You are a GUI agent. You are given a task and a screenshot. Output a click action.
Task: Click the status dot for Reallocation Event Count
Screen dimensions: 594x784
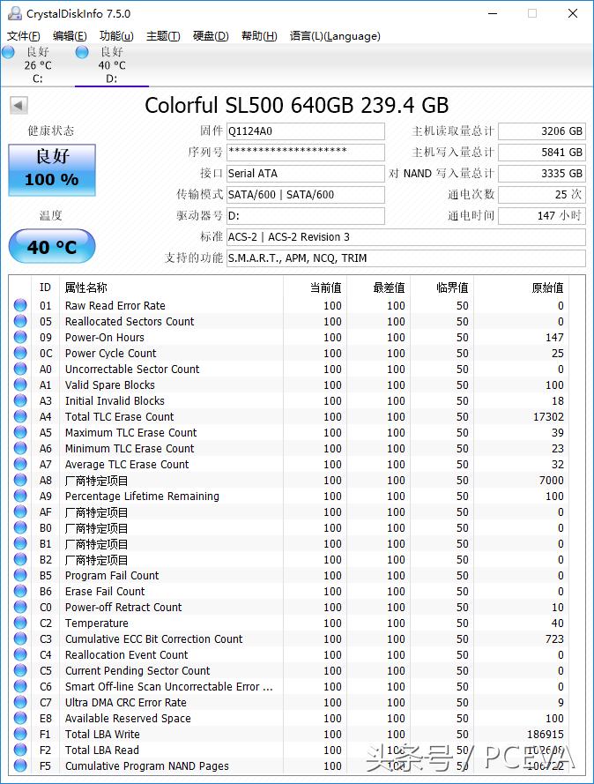20,654
